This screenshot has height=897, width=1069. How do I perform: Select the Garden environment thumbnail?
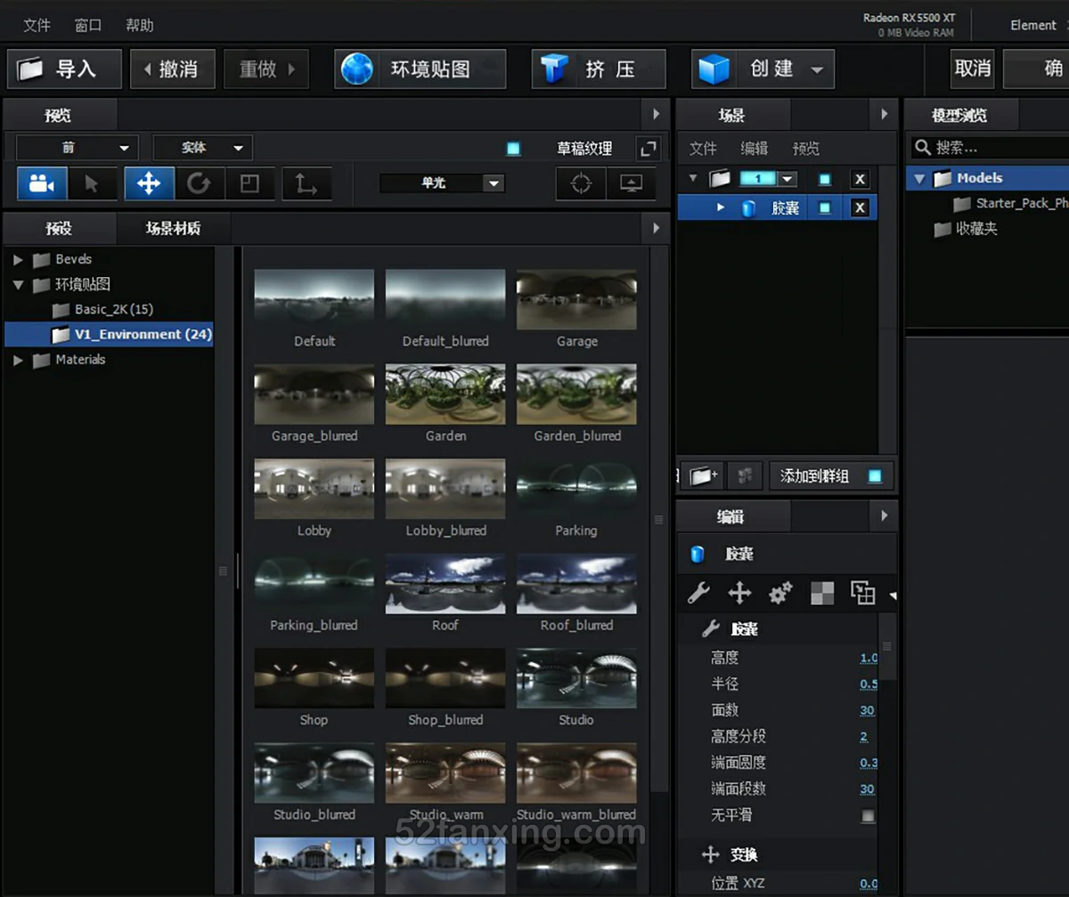click(x=445, y=395)
